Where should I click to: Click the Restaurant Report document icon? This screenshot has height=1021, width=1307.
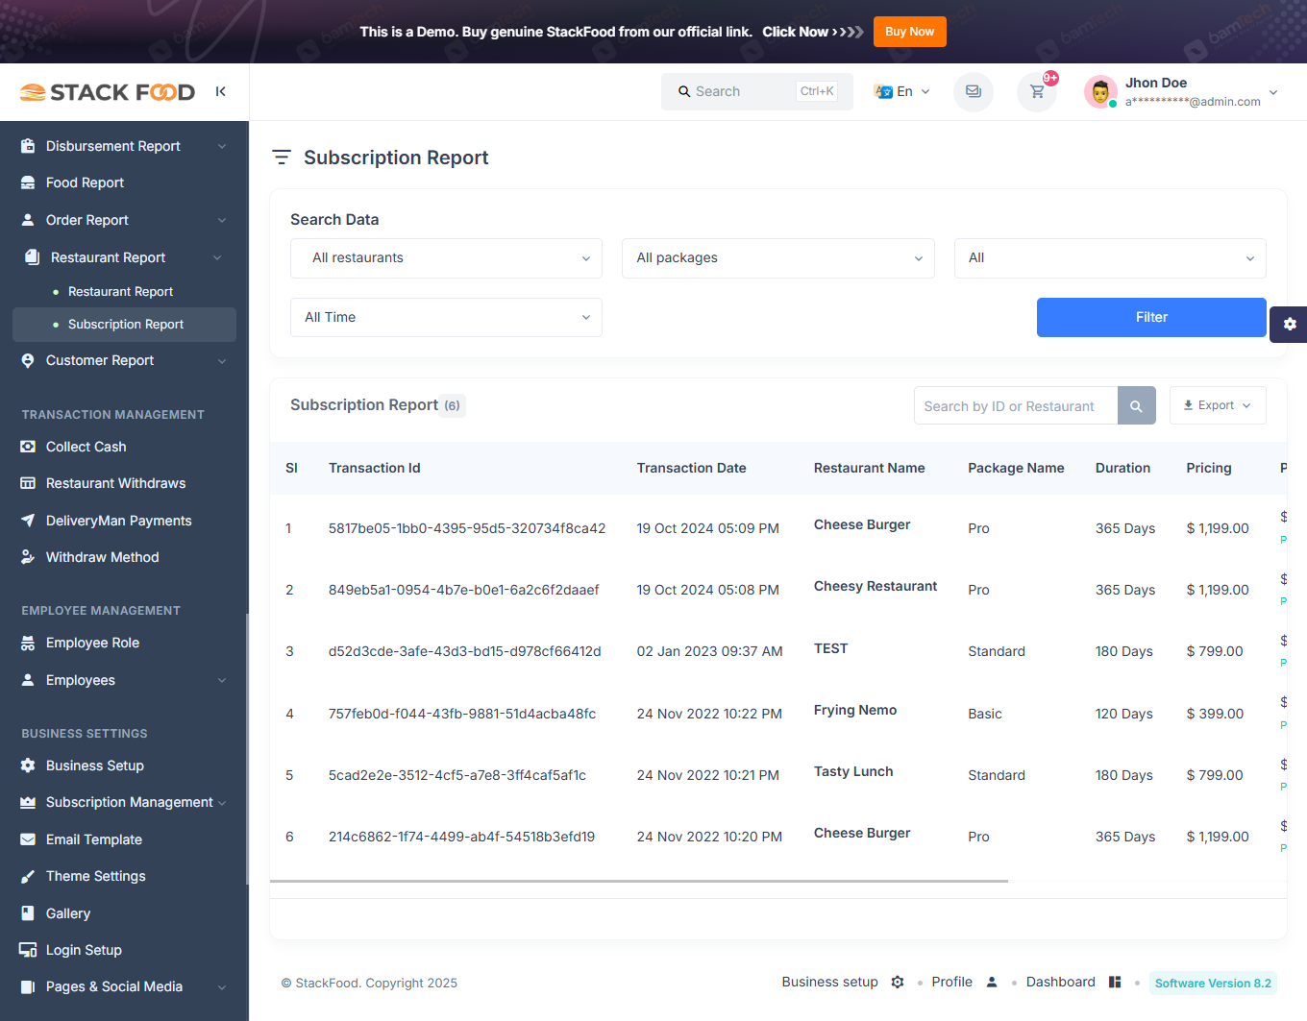(x=33, y=257)
